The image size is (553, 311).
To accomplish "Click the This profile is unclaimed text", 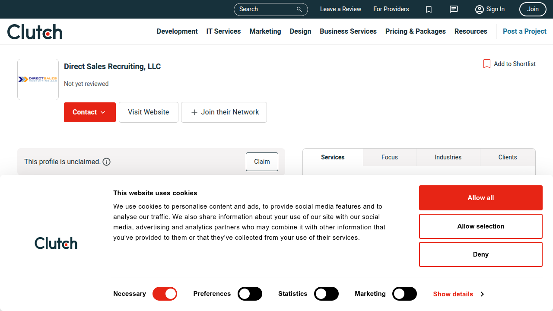I will click(x=62, y=162).
